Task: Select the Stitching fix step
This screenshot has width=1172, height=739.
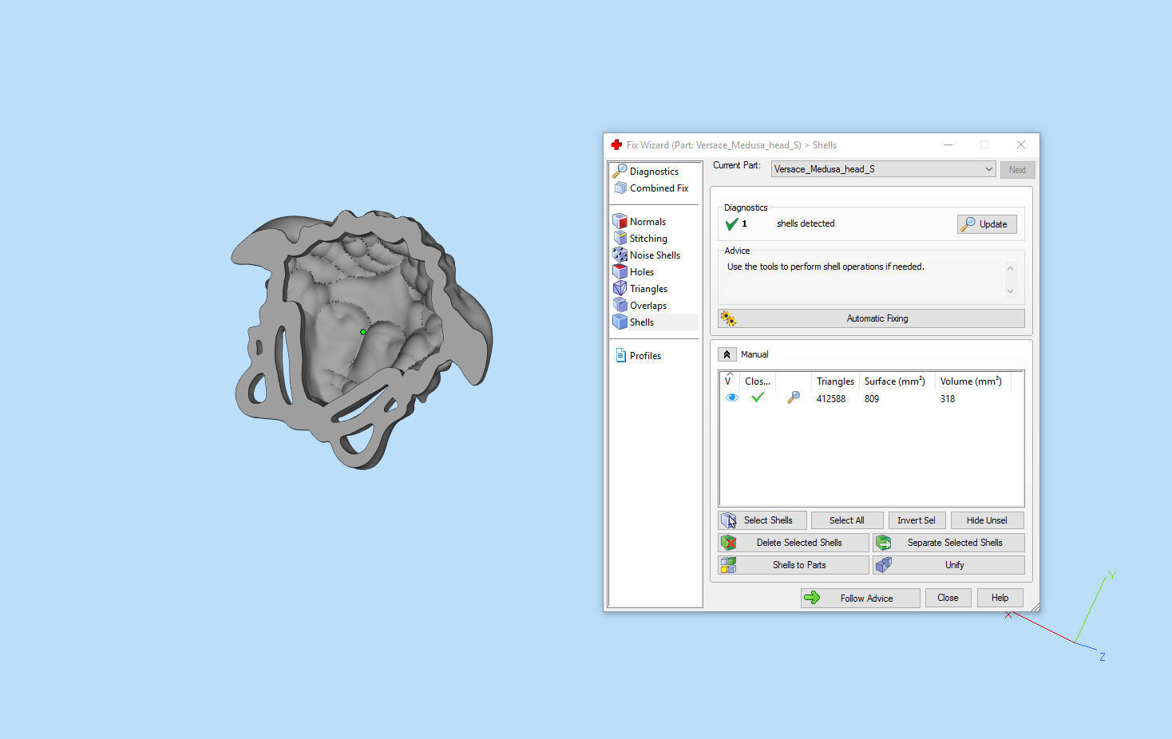Action: (x=648, y=239)
